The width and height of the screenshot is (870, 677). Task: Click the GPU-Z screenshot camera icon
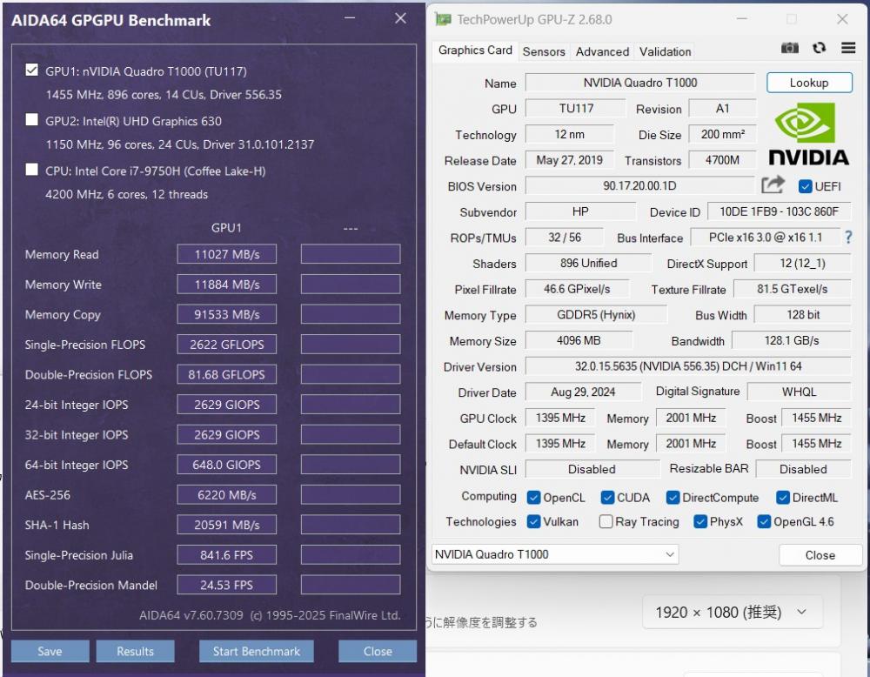point(790,49)
